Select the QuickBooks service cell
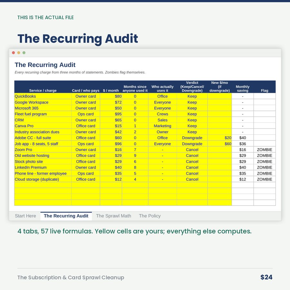This screenshot has width=290, height=290. [x=43, y=96]
